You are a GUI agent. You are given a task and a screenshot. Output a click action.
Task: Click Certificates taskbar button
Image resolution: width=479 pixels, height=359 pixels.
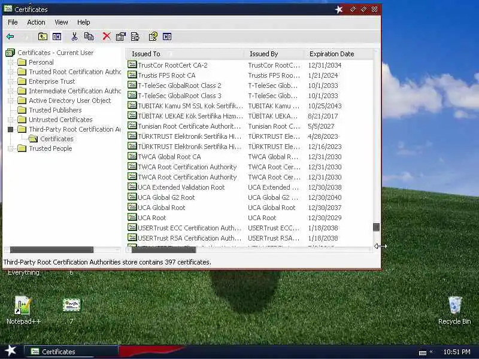pyautogui.click(x=71, y=352)
